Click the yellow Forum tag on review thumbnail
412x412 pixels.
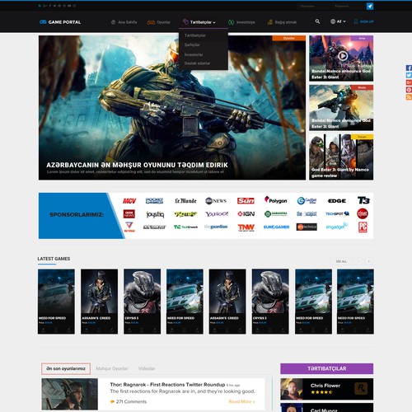pos(362,137)
